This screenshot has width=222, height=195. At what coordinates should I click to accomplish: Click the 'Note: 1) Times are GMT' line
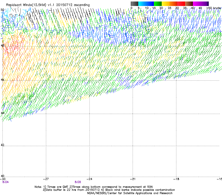pos(94,187)
